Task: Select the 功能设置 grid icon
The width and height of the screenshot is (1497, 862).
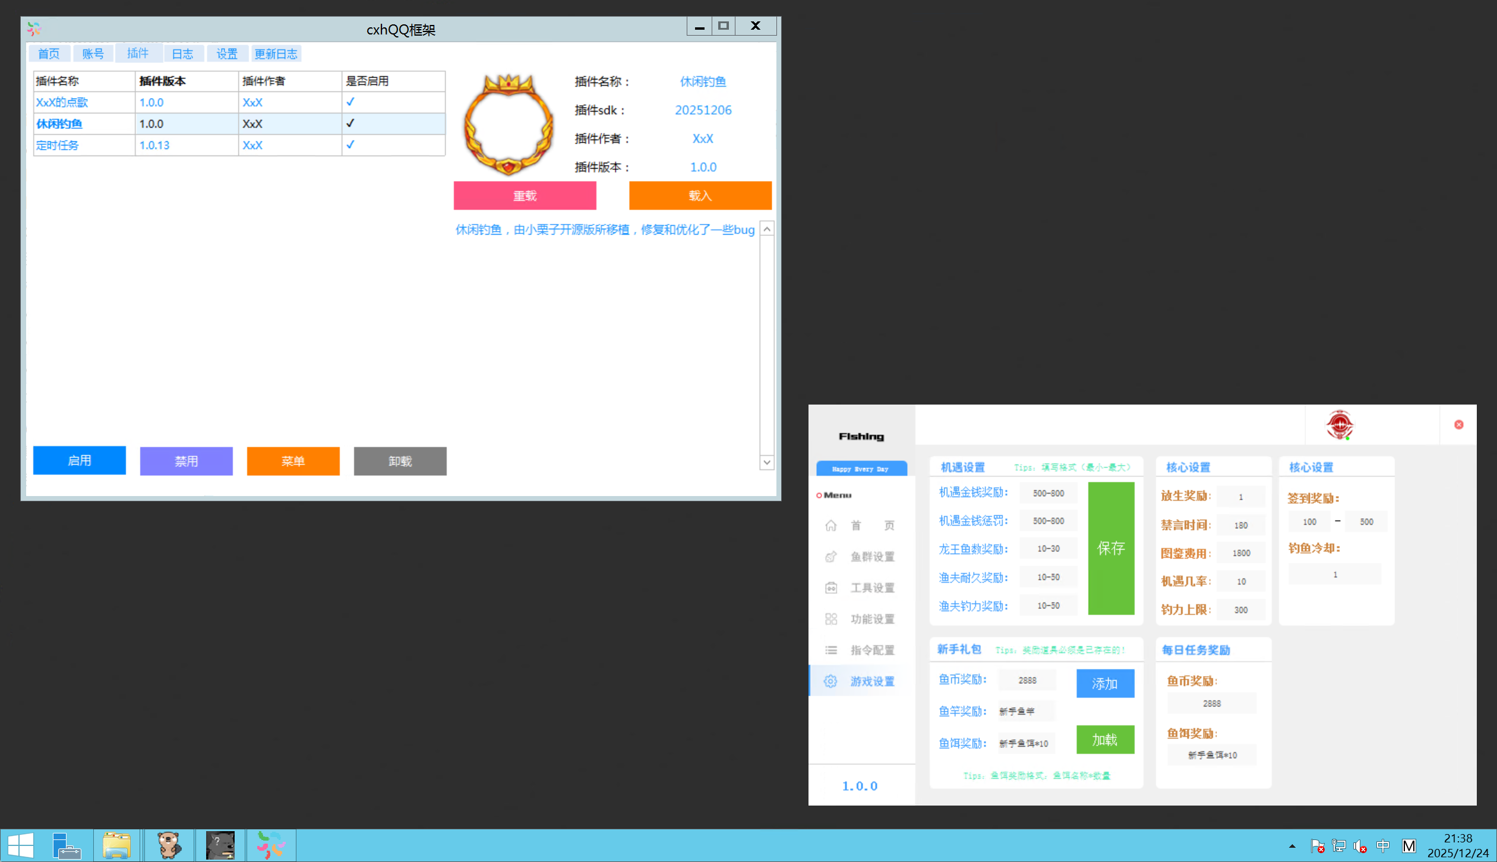Action: (x=830, y=619)
